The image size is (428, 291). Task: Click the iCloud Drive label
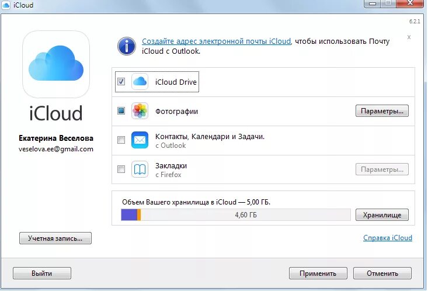pyautogui.click(x=176, y=82)
